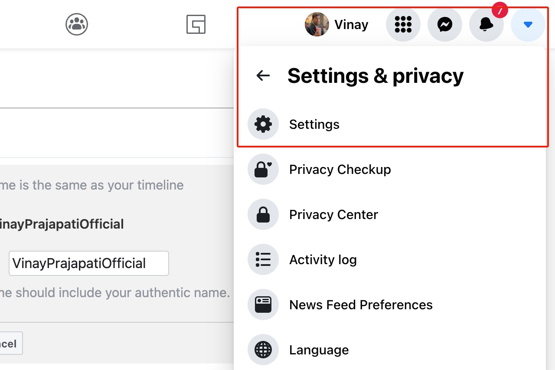Select News Feed Preferences menu entry
This screenshot has height=370, width=555.
(360, 305)
